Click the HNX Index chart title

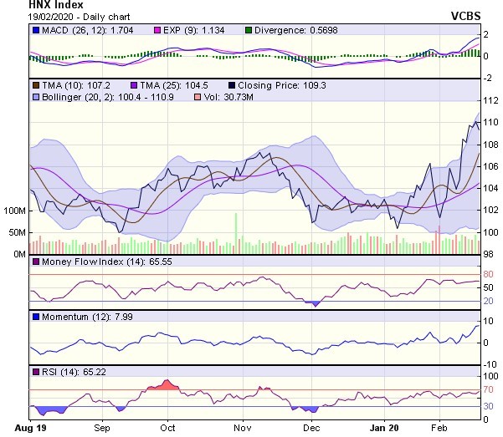[x=32, y=5]
